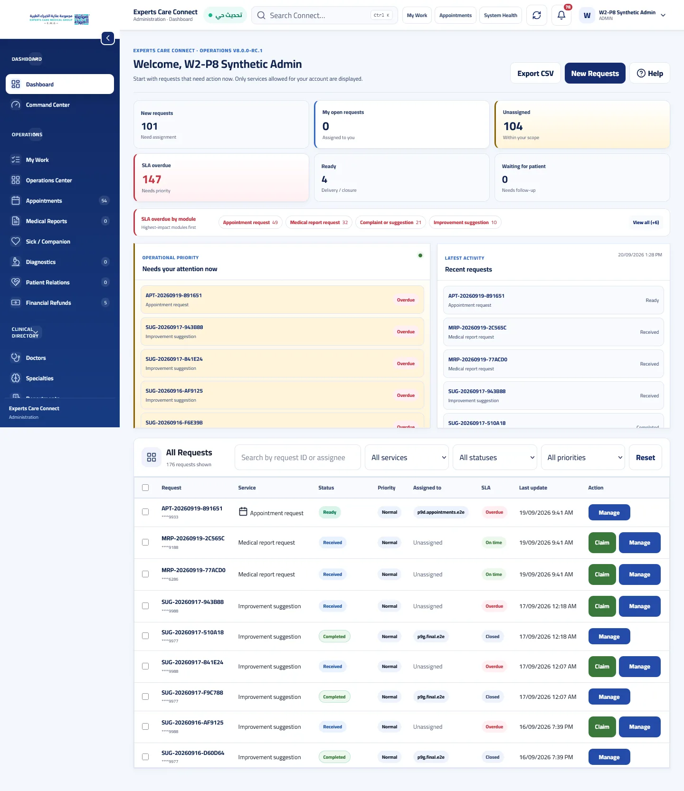Claim request MRP-20260919-2C565C

pyautogui.click(x=602, y=542)
